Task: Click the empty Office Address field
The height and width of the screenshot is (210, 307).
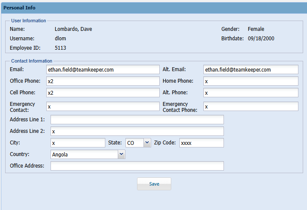Action: pyautogui.click(x=137, y=166)
